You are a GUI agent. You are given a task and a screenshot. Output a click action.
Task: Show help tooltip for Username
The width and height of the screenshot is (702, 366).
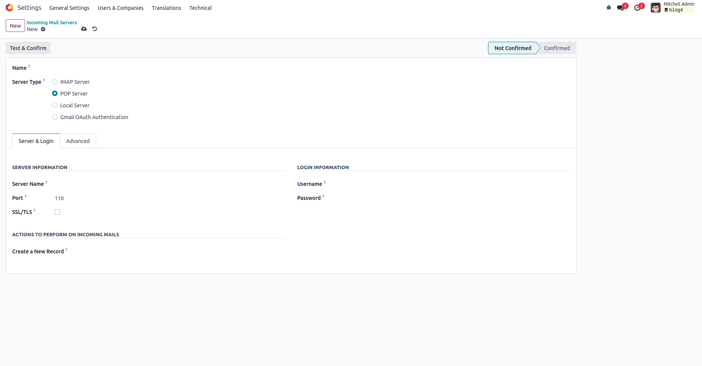point(325,182)
